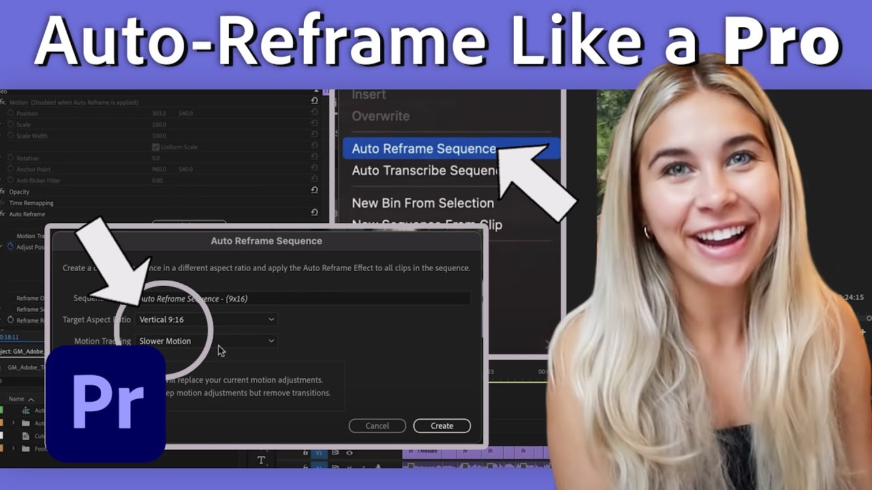Click the Position X value 303.5

[x=159, y=114]
